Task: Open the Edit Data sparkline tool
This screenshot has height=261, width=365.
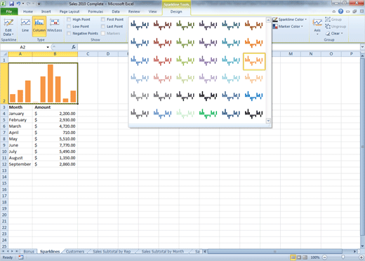Action: (8, 27)
